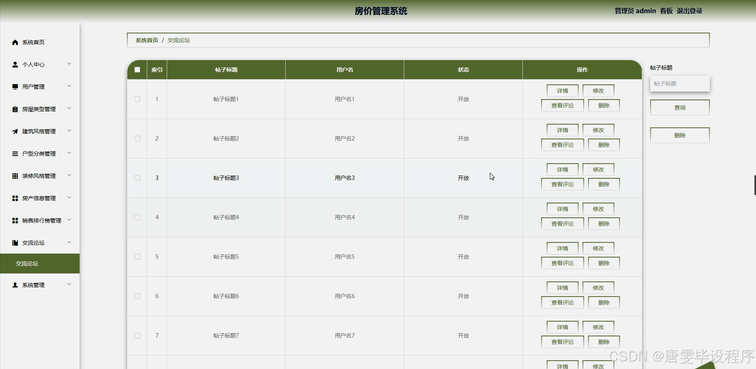Screen dimensions: 756x369
Task: Open the 系统首页 sidebar menu item
Action: (40, 42)
